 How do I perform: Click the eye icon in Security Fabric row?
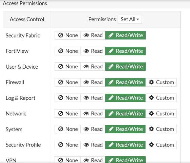click(86, 35)
